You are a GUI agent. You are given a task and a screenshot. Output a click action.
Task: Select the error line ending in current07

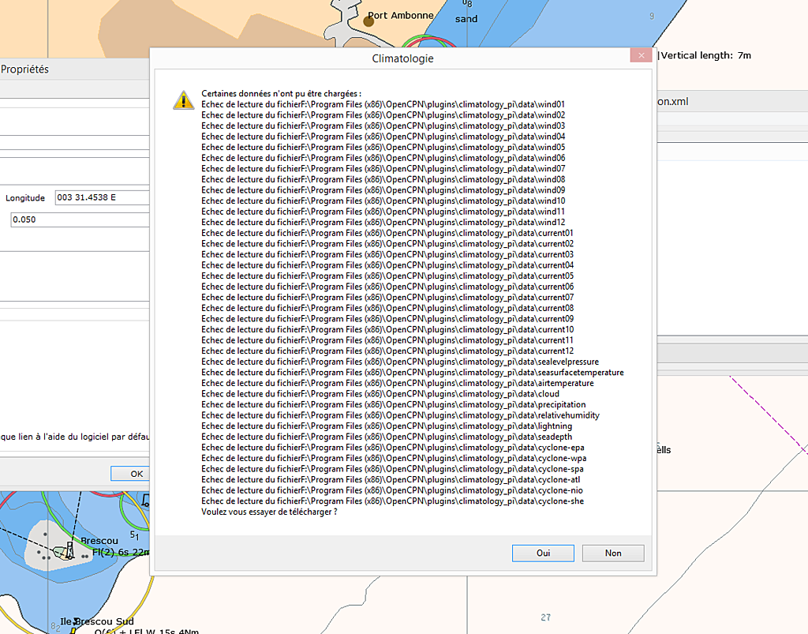point(387,298)
